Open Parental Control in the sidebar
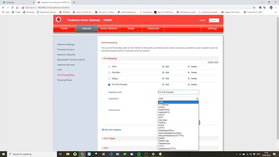Viewport: 279px width, 157px height. point(66,49)
